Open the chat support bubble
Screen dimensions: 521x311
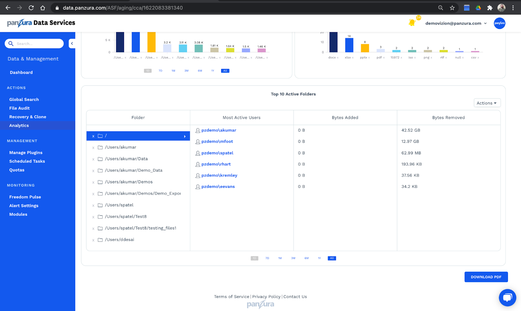[x=507, y=297]
